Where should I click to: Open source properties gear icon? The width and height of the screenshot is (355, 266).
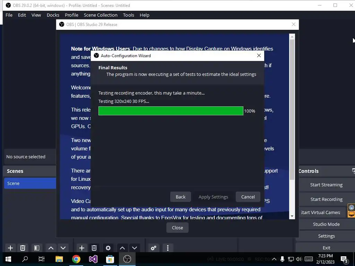pyautogui.click(x=108, y=248)
